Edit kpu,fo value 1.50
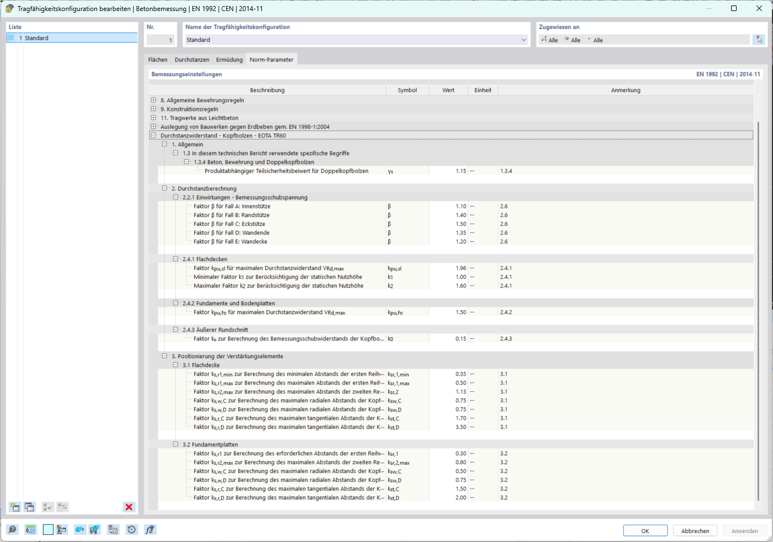Screen dimensions: 773x542 tap(448, 312)
